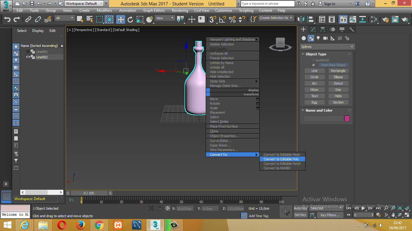The image size is (412, 231).
Task: Switch to Lights category in Create panel
Action: coord(318,38)
